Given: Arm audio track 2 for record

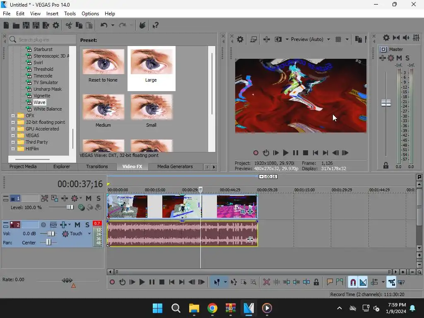Looking at the screenshot, I should [x=43, y=225].
